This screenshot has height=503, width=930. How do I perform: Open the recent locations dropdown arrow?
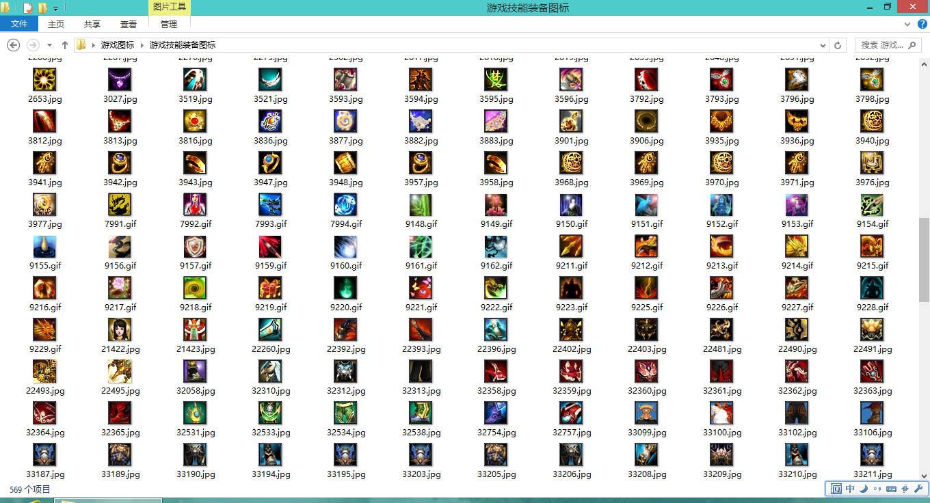coord(50,45)
